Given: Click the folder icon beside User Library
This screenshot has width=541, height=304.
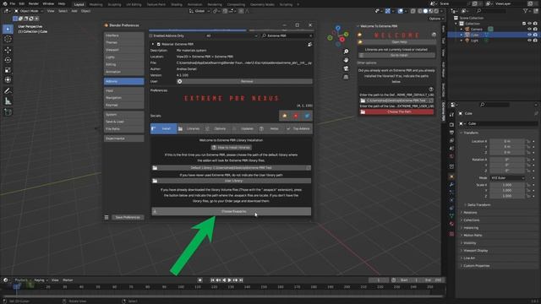Looking at the screenshot, I should point(155,181).
